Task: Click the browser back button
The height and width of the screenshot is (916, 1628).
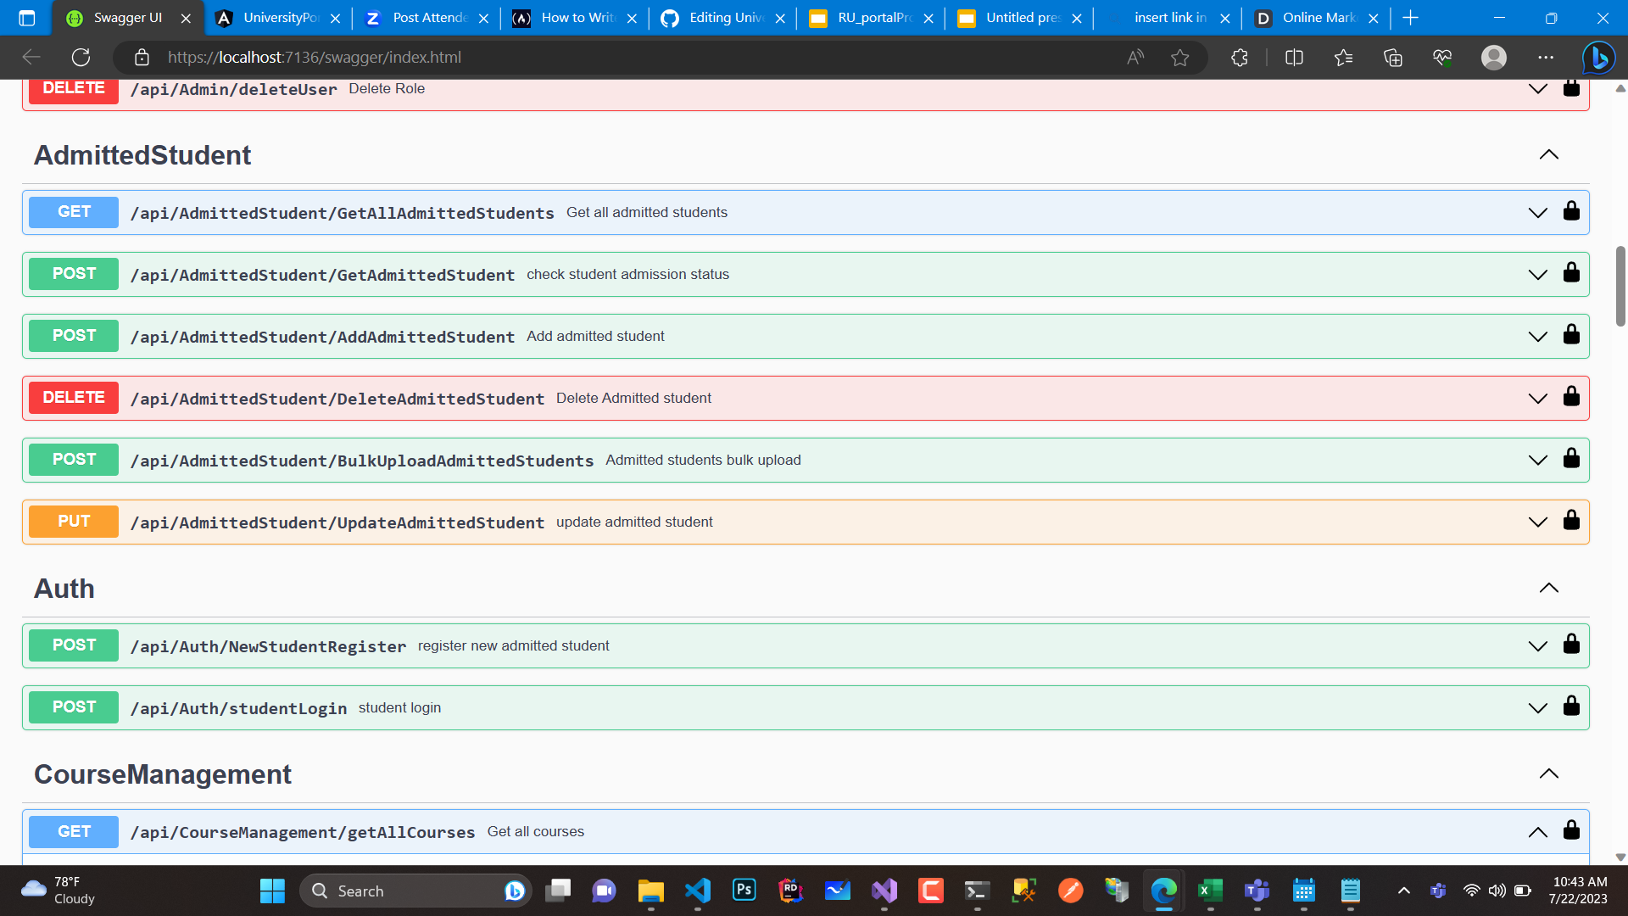Action: point(31,57)
